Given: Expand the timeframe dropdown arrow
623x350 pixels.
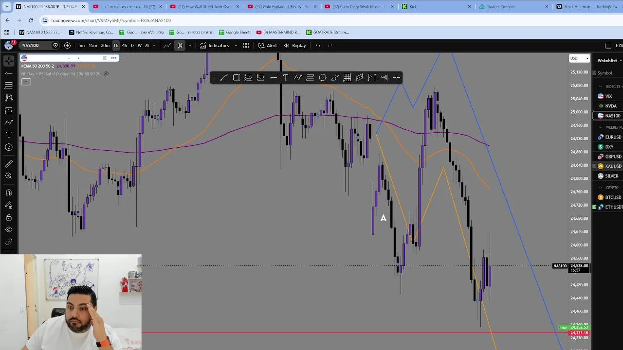Looking at the screenshot, I should [x=154, y=45].
